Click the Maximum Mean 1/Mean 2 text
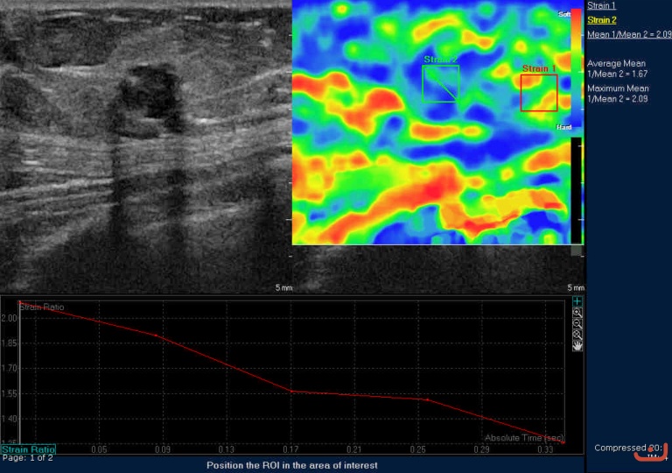The height and width of the screenshot is (473, 672). tap(618, 93)
